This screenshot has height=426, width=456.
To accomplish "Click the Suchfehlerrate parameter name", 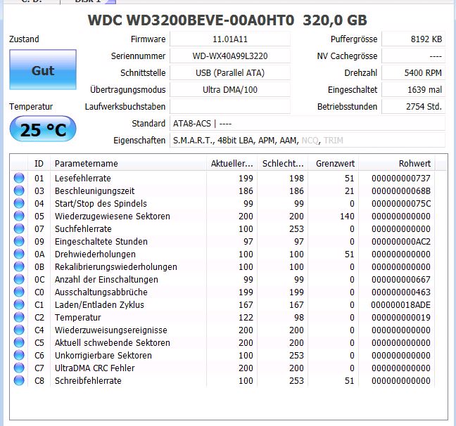I will click(x=83, y=228).
